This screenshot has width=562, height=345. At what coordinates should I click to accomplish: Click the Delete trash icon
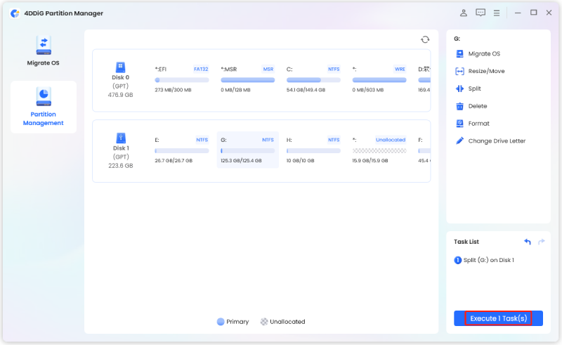click(x=459, y=106)
